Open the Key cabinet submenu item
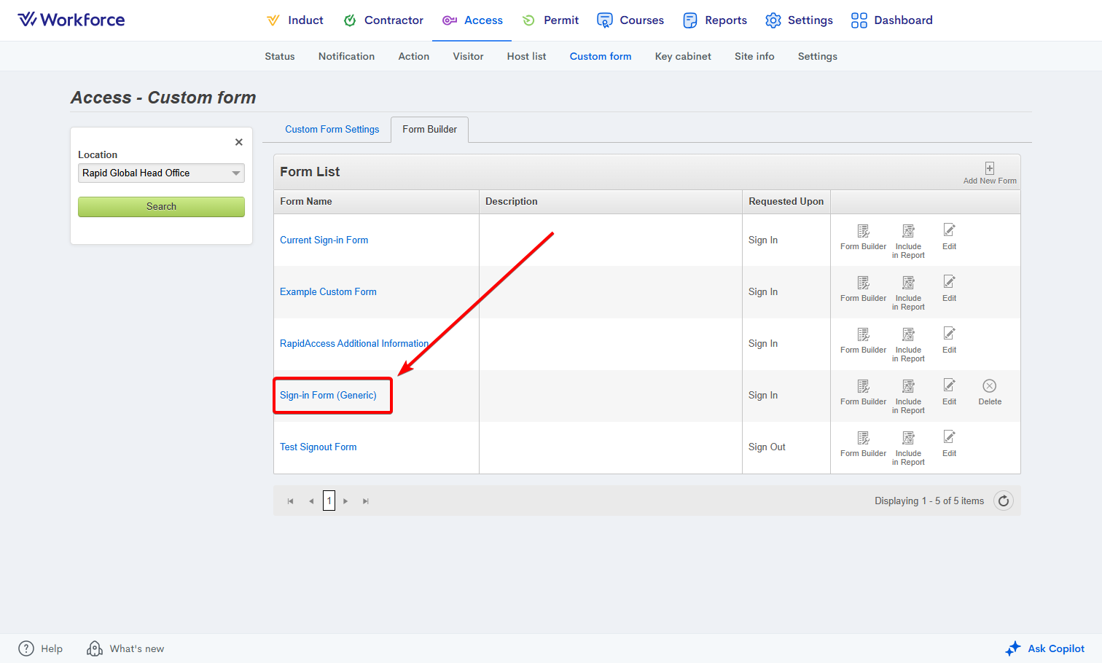 [x=682, y=56]
